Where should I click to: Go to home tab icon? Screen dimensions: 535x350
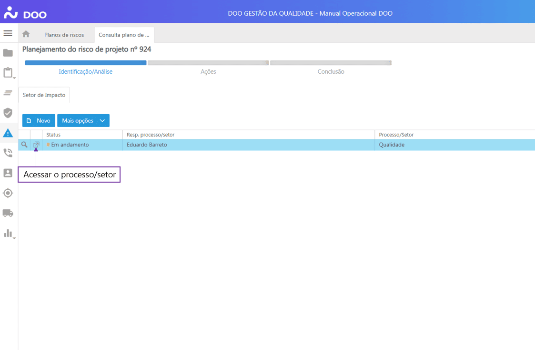coord(26,34)
